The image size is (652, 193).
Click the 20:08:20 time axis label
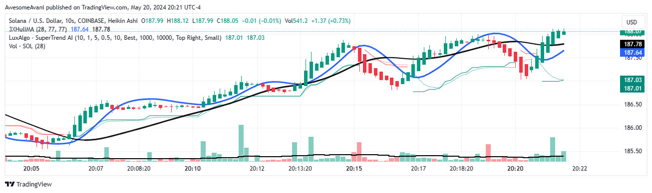pos(138,169)
